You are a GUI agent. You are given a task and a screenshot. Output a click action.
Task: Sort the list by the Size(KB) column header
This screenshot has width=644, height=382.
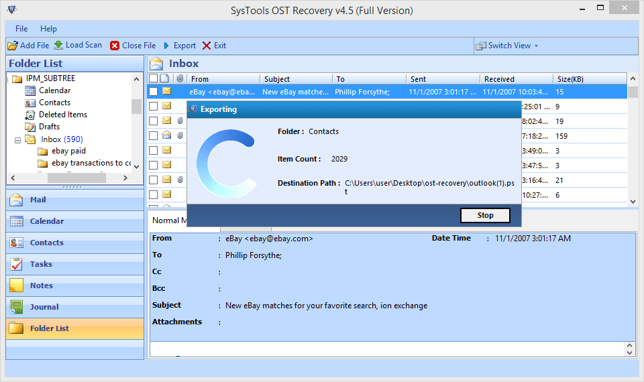tap(590, 79)
